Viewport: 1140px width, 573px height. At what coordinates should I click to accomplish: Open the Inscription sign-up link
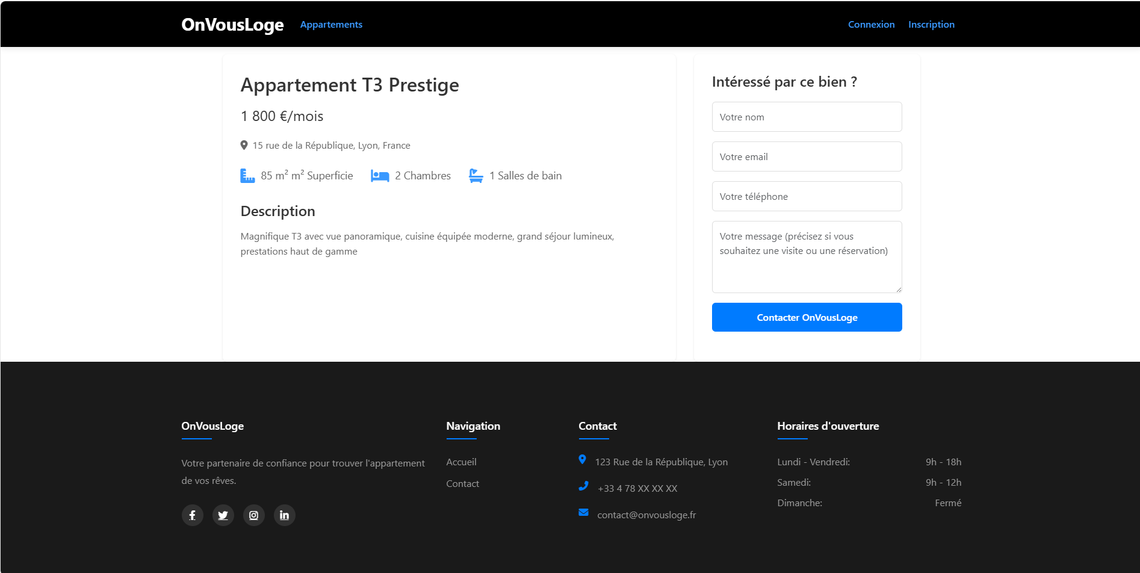point(931,25)
